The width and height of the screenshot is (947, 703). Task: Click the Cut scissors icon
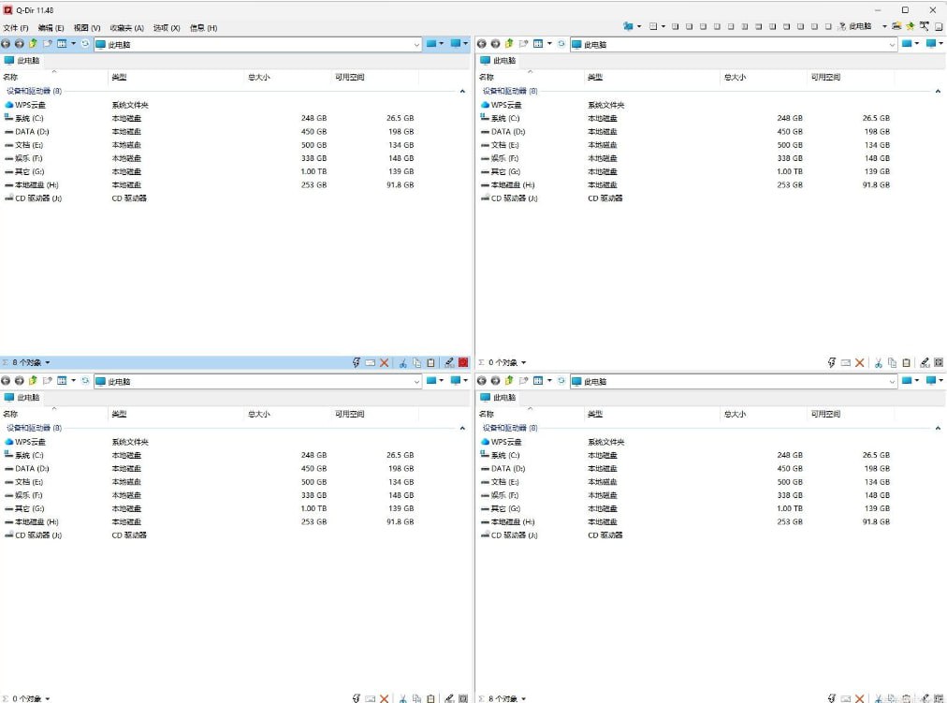point(403,362)
